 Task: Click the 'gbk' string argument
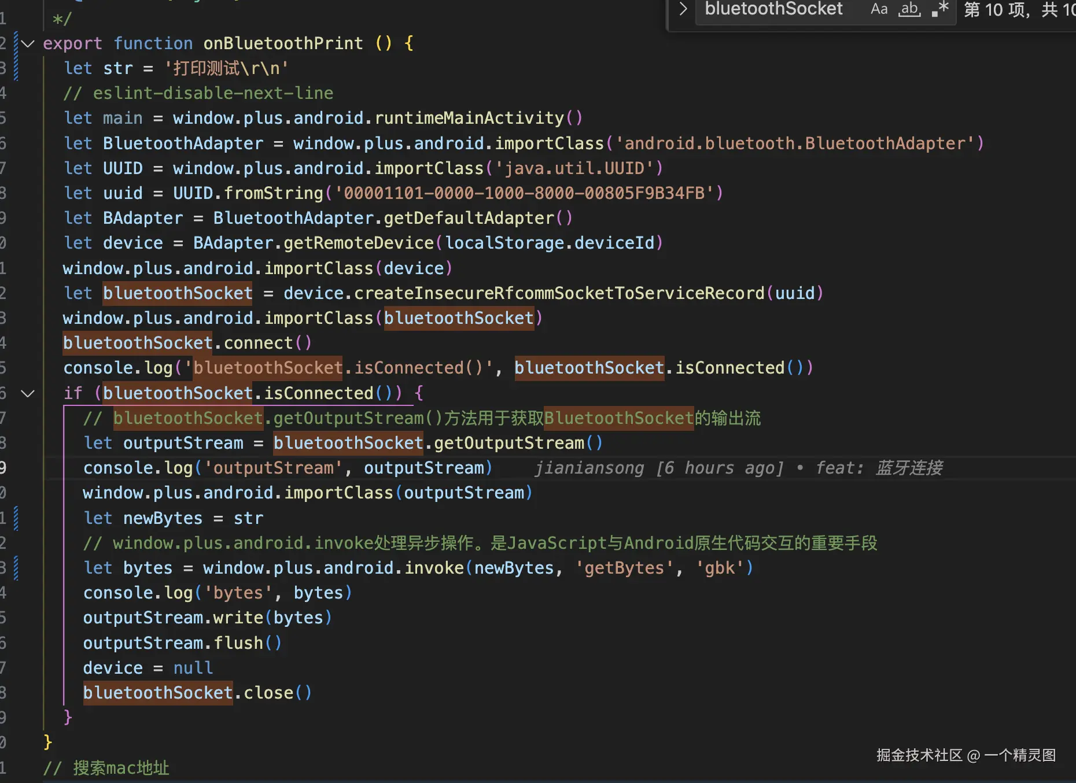click(x=720, y=568)
